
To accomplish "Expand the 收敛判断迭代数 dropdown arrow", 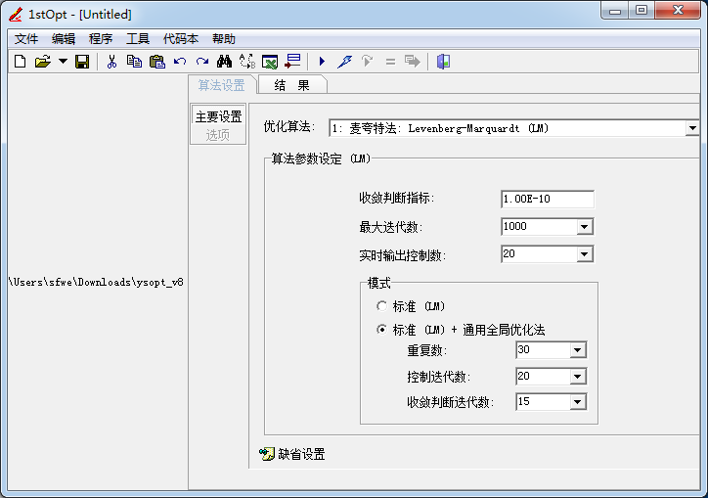I will pos(578,402).
